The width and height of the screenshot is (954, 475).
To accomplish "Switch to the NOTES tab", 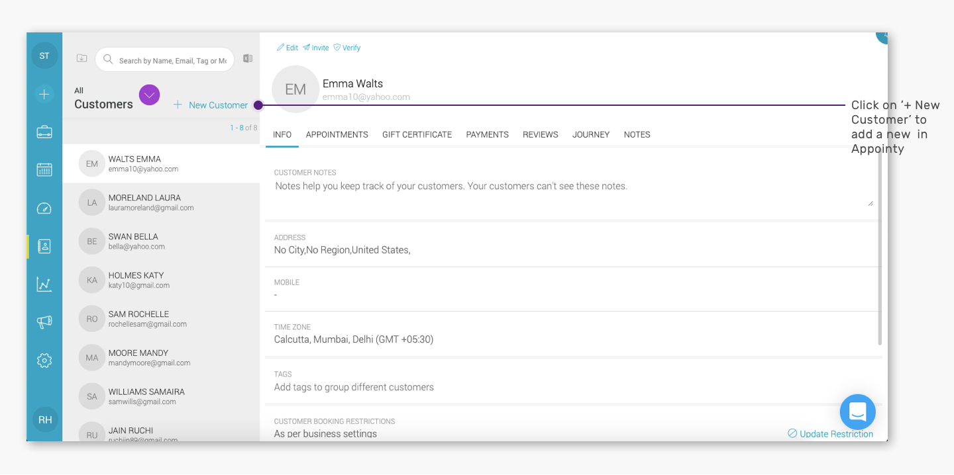I will point(637,134).
